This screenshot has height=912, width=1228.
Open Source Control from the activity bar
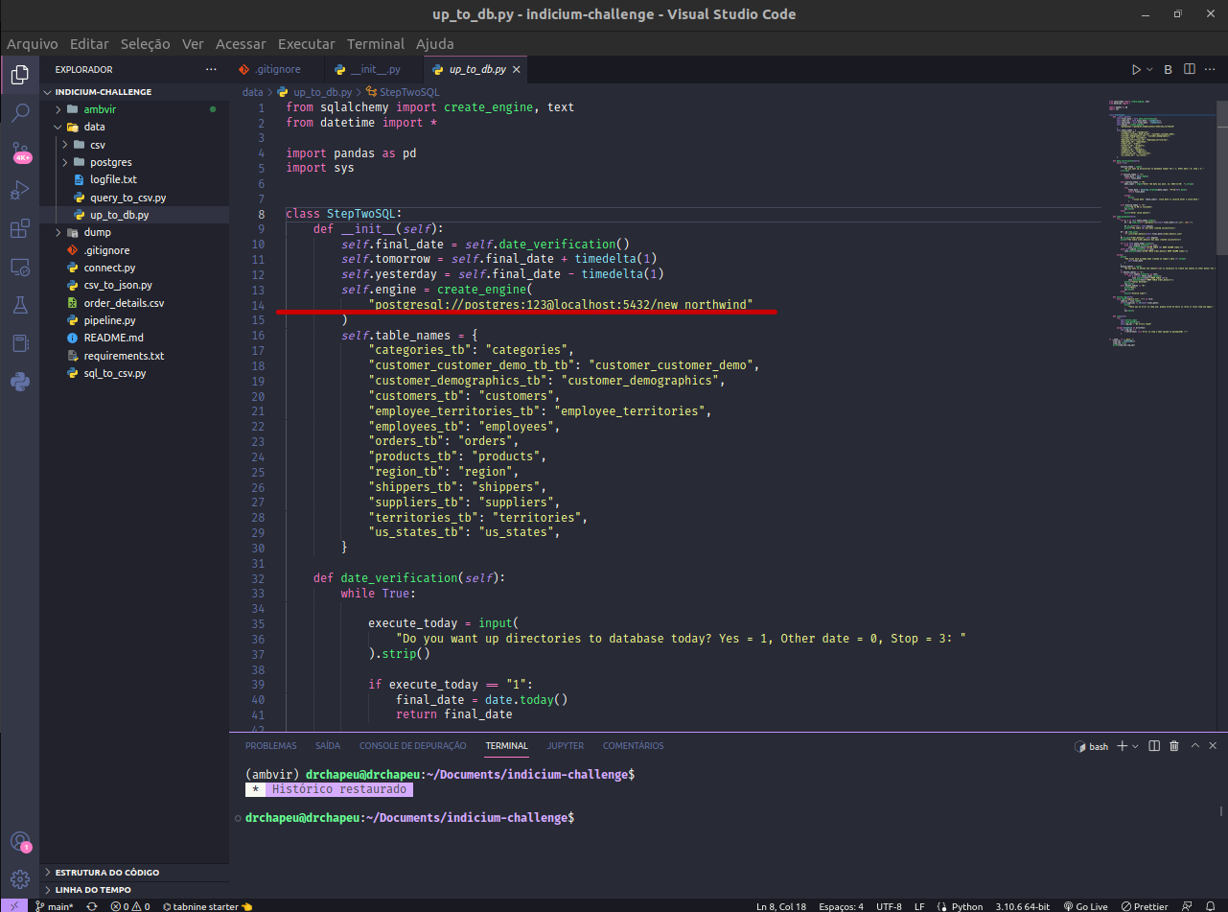pyautogui.click(x=19, y=152)
